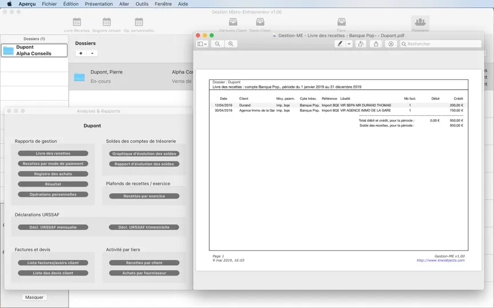Close the Preview PDF window

click(198, 35)
